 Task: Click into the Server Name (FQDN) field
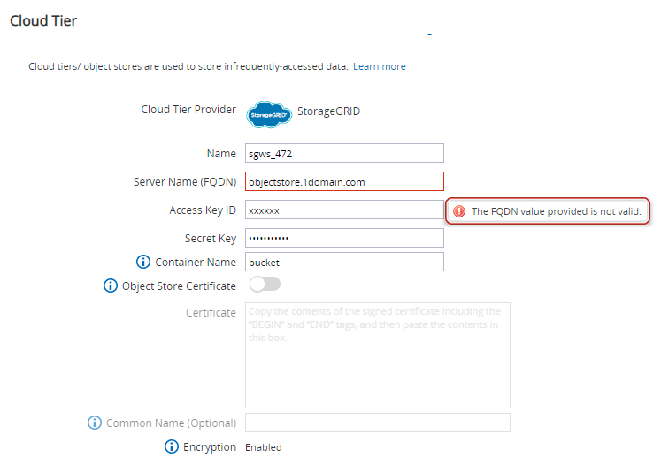343,182
